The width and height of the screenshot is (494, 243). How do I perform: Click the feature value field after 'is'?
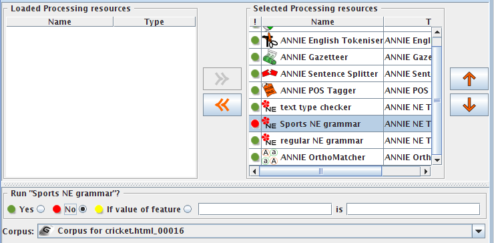click(x=413, y=209)
